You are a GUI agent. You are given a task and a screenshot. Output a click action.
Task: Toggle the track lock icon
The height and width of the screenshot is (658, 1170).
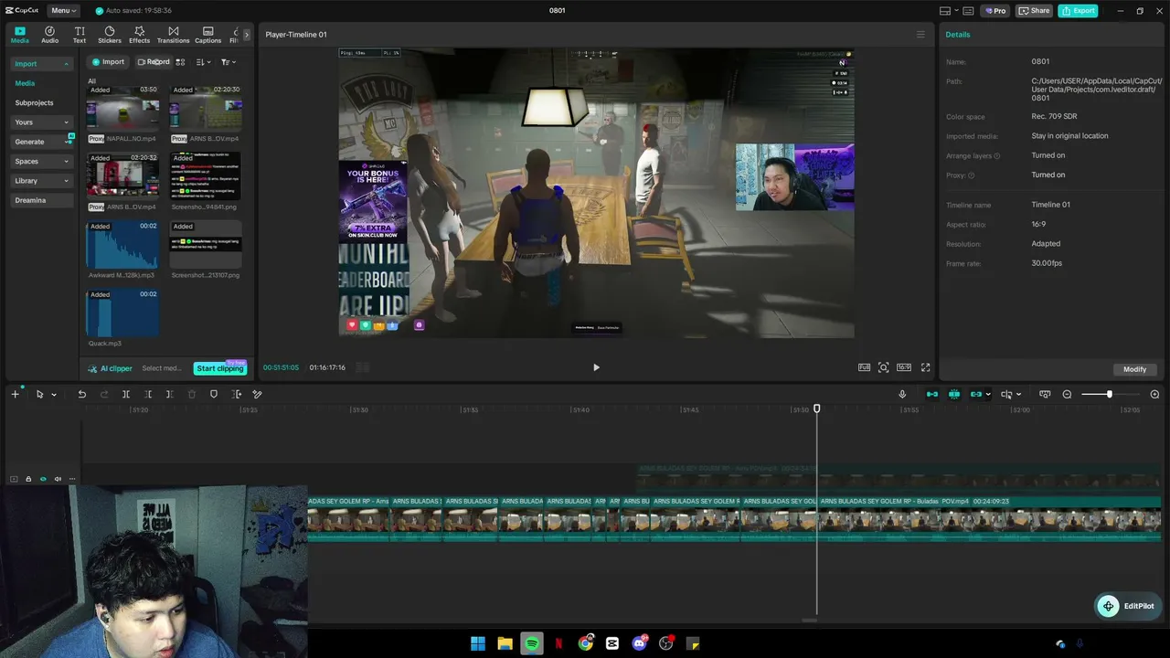[28, 479]
